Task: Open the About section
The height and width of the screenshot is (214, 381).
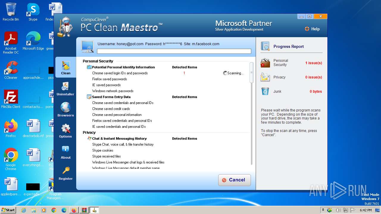Action: (x=65, y=152)
